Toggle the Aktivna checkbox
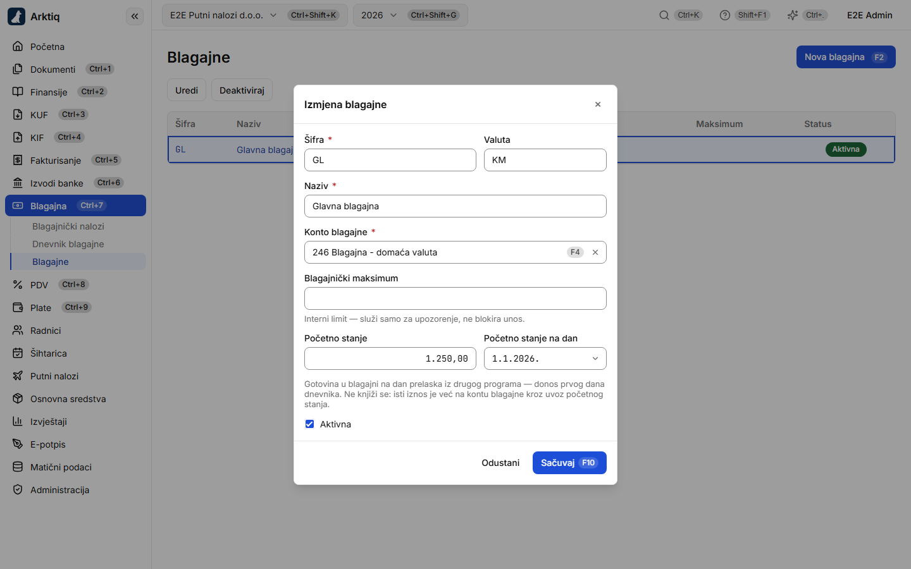Viewport: 911px width, 569px height. click(309, 424)
